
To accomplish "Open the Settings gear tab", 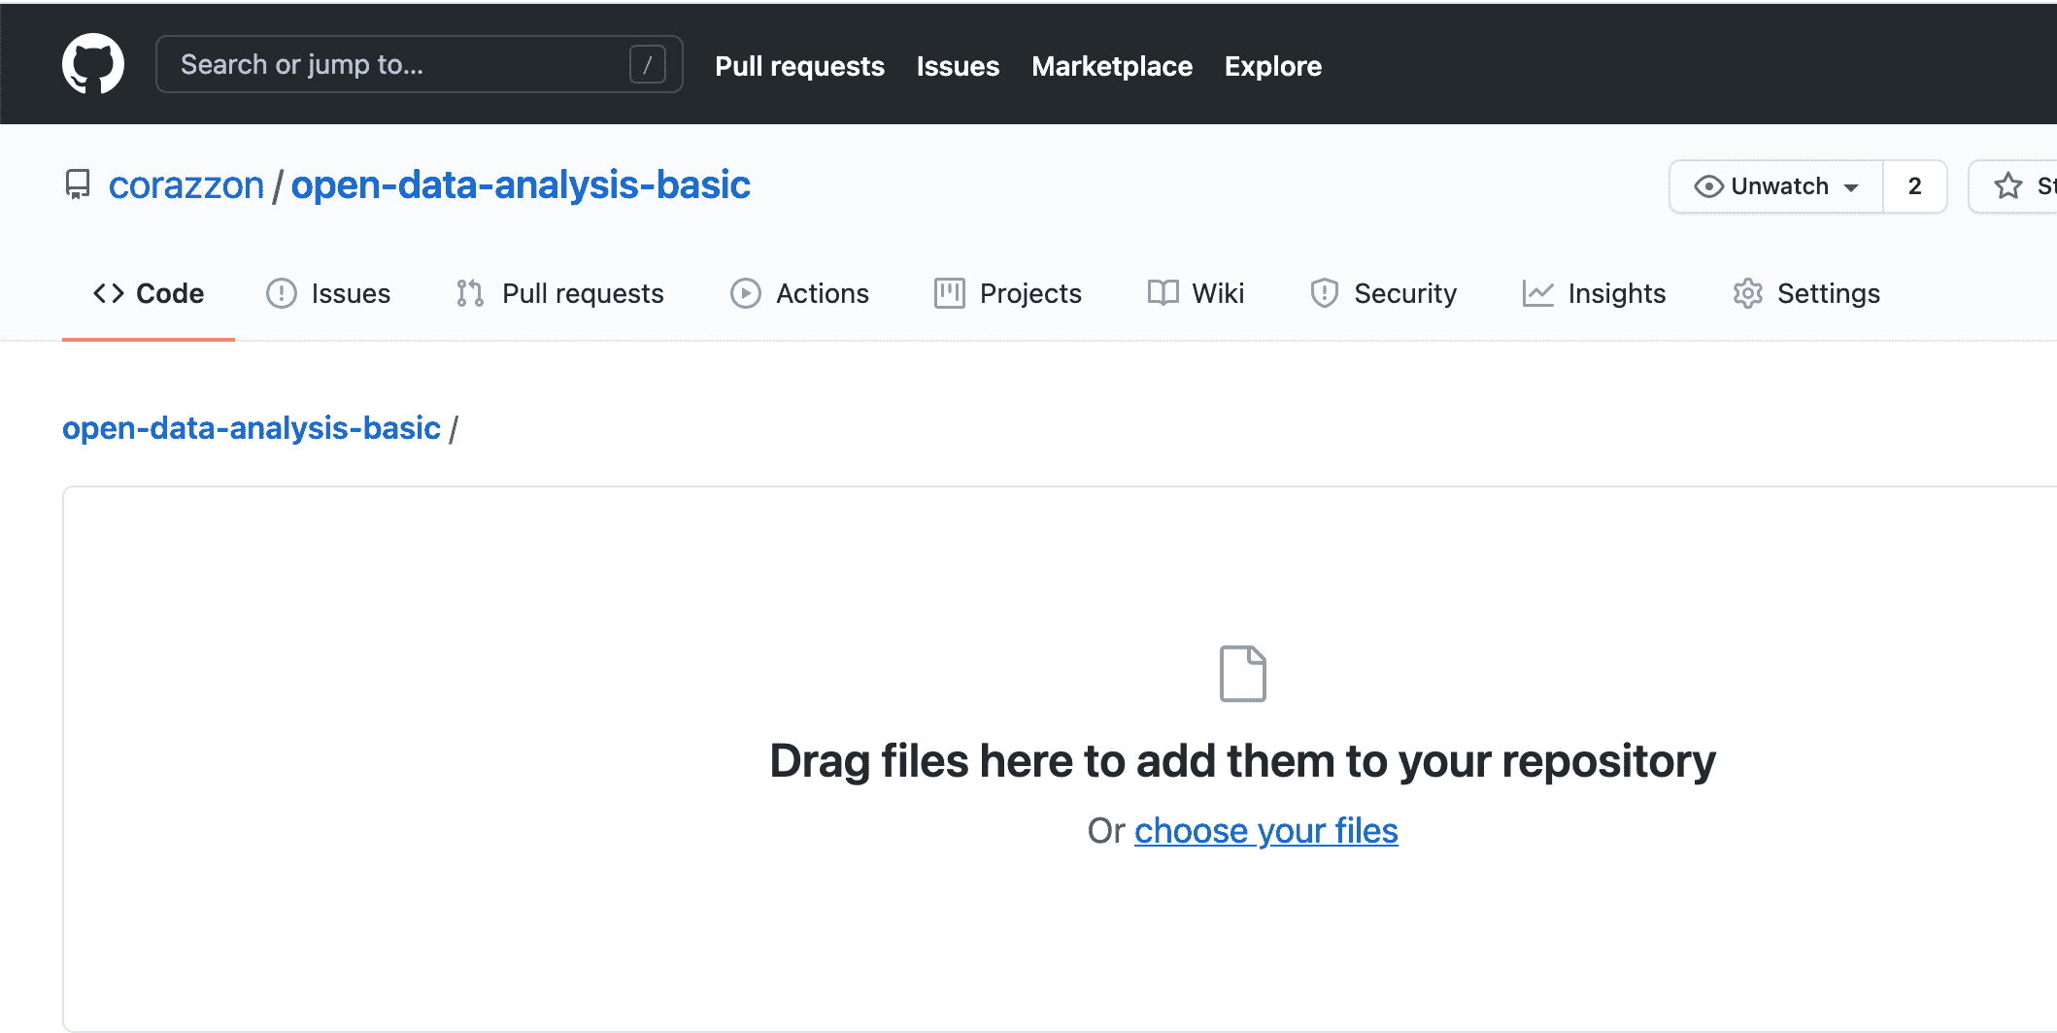I will (1806, 293).
